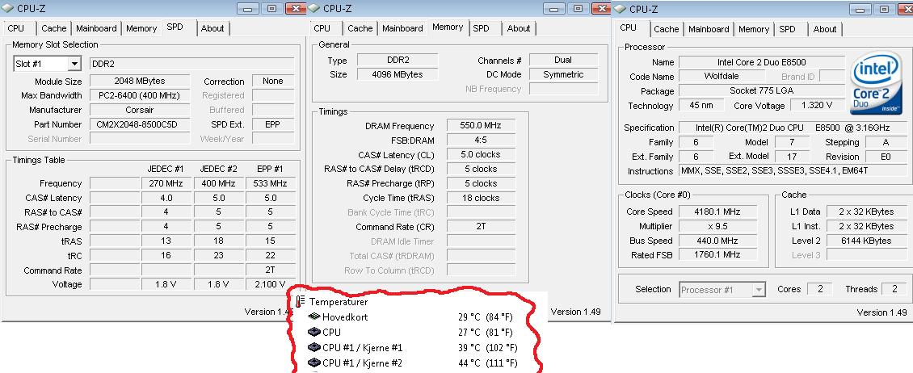Click the Module Size 2048 MBytes field
Image resolution: width=913 pixels, height=373 pixels.
[x=140, y=81]
